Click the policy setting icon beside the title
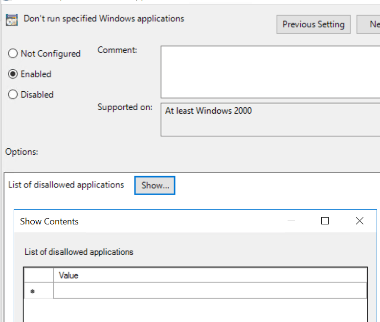 click(x=12, y=20)
